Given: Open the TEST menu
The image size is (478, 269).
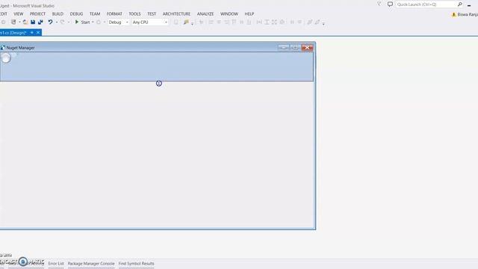Looking at the screenshot, I should 152,13.
